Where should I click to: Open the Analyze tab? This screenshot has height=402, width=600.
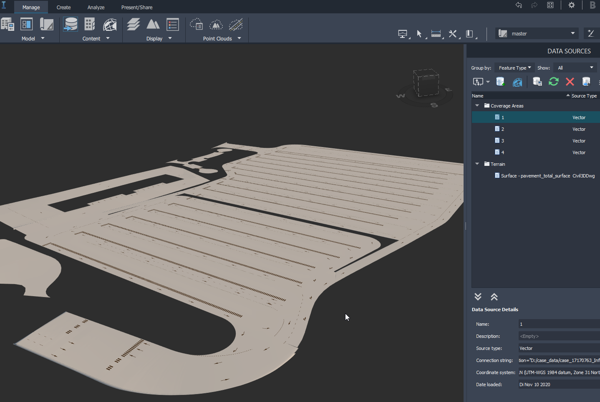tap(96, 7)
